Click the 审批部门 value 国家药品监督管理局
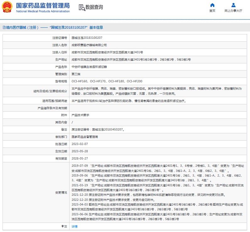The image size is (250, 232). pos(85,137)
